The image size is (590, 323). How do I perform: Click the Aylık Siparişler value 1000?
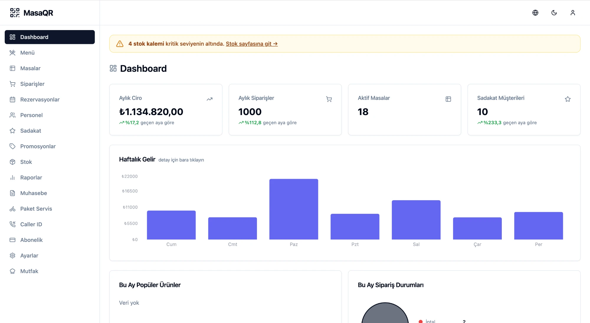pos(250,112)
